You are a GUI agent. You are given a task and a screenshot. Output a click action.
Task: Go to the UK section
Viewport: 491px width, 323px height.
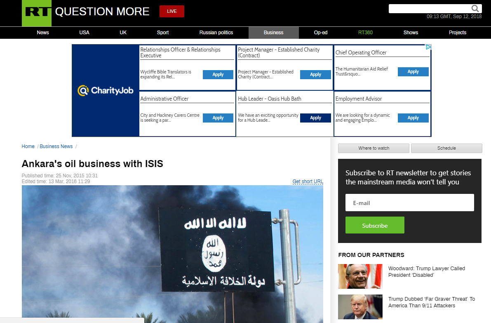click(123, 33)
